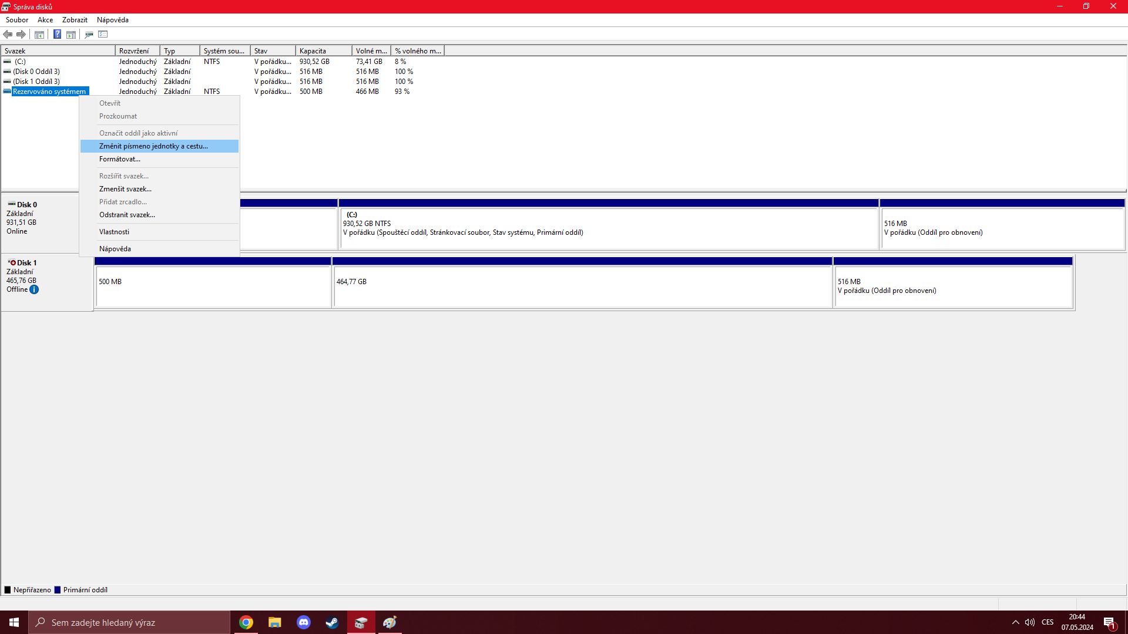1128x634 pixels.
Task: Select the (C:) volume row in list
Action: coord(21,62)
